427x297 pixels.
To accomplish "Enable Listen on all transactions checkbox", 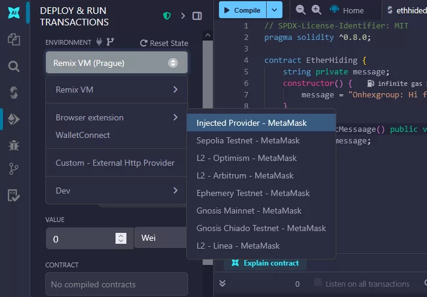I will coord(318,283).
